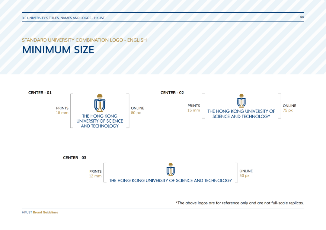Click the CENTER - 02 label
This screenshot has height=230, width=326.
pos(172,93)
